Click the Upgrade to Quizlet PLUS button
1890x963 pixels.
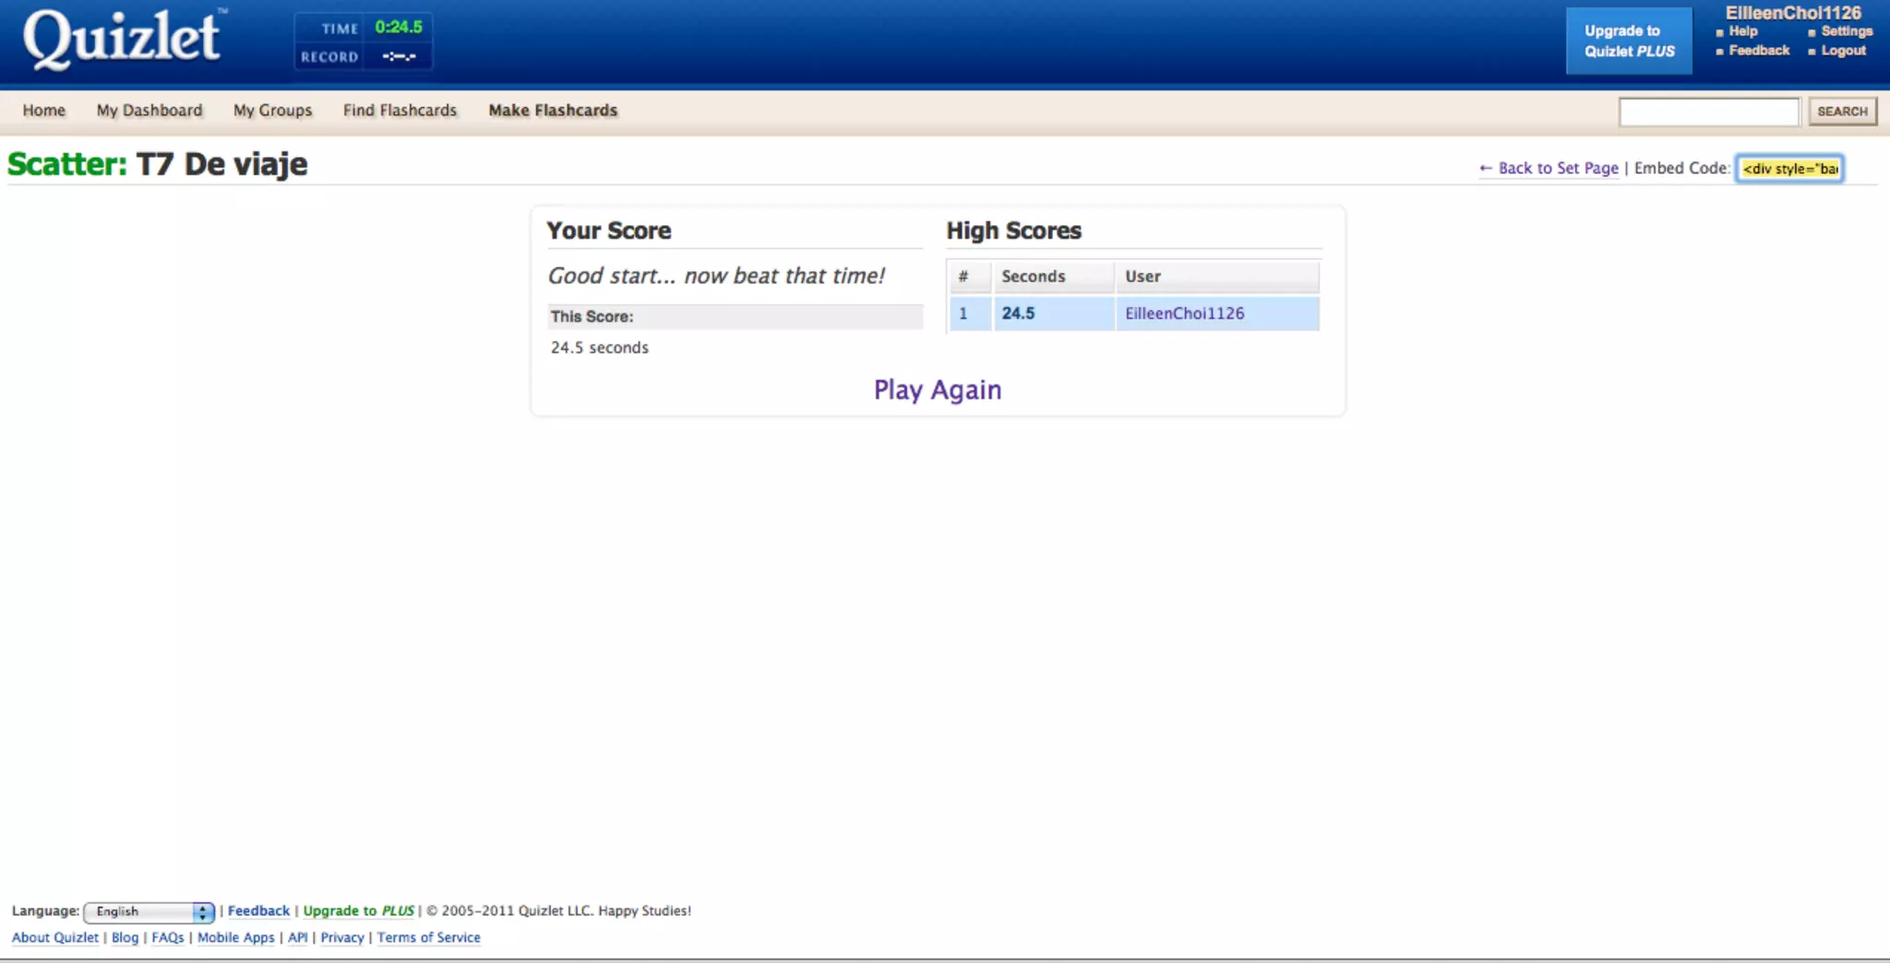tap(1629, 41)
